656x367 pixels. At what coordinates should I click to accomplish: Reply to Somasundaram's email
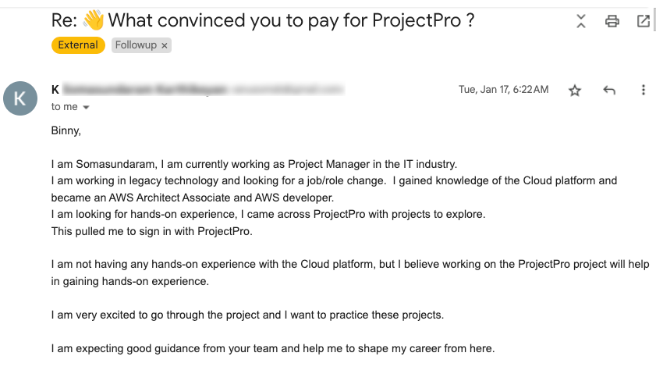point(609,91)
